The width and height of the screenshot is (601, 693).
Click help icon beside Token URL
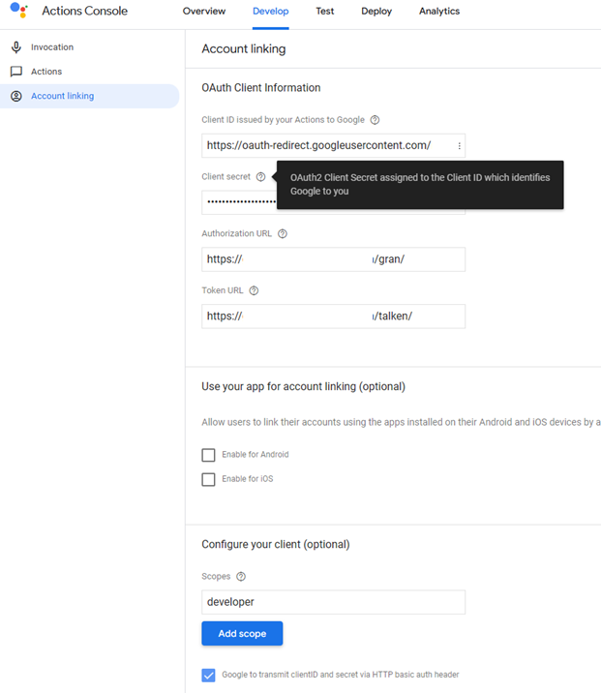254,290
